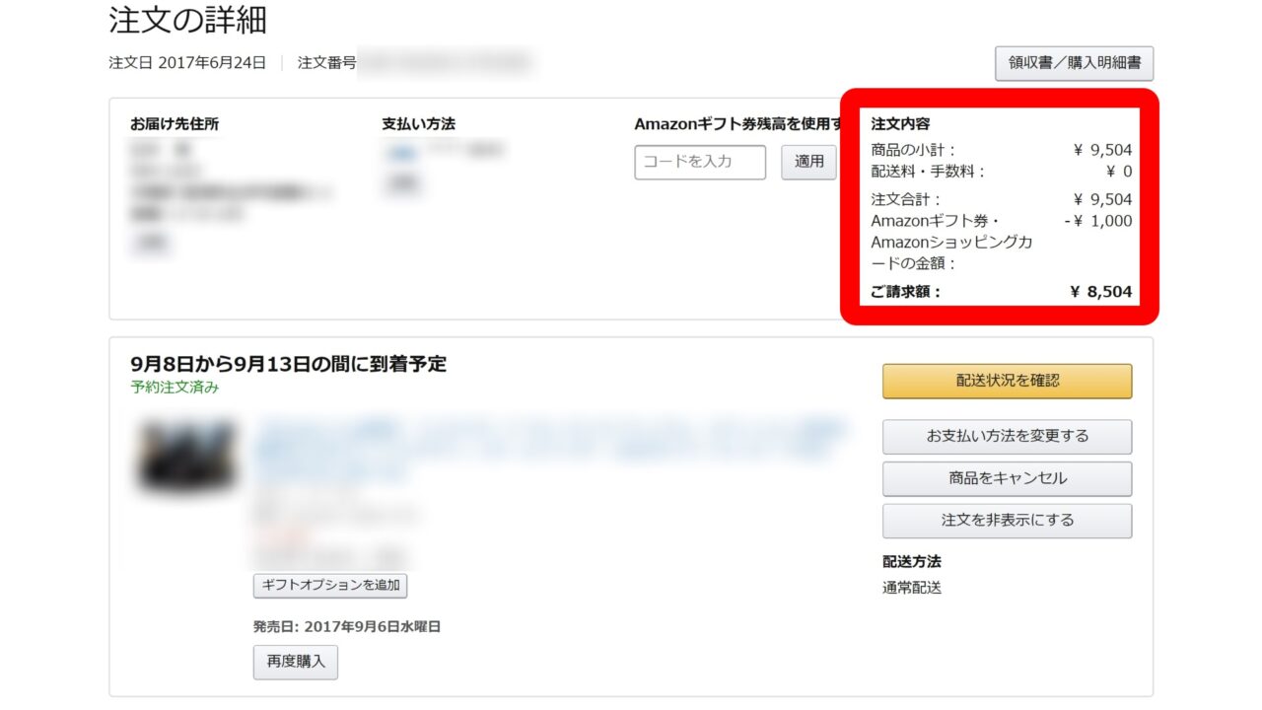
Task: Click 通常配送 under 配送方法
Action: click(x=912, y=588)
